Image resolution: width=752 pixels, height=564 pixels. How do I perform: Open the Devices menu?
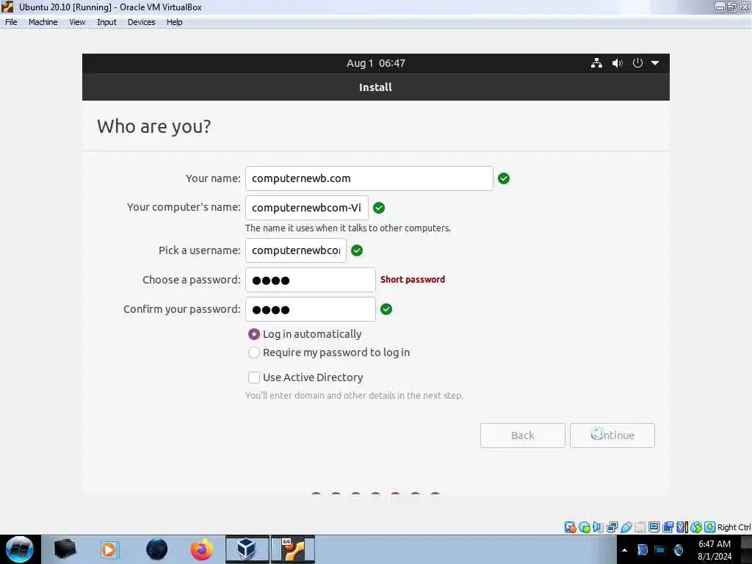(x=142, y=22)
